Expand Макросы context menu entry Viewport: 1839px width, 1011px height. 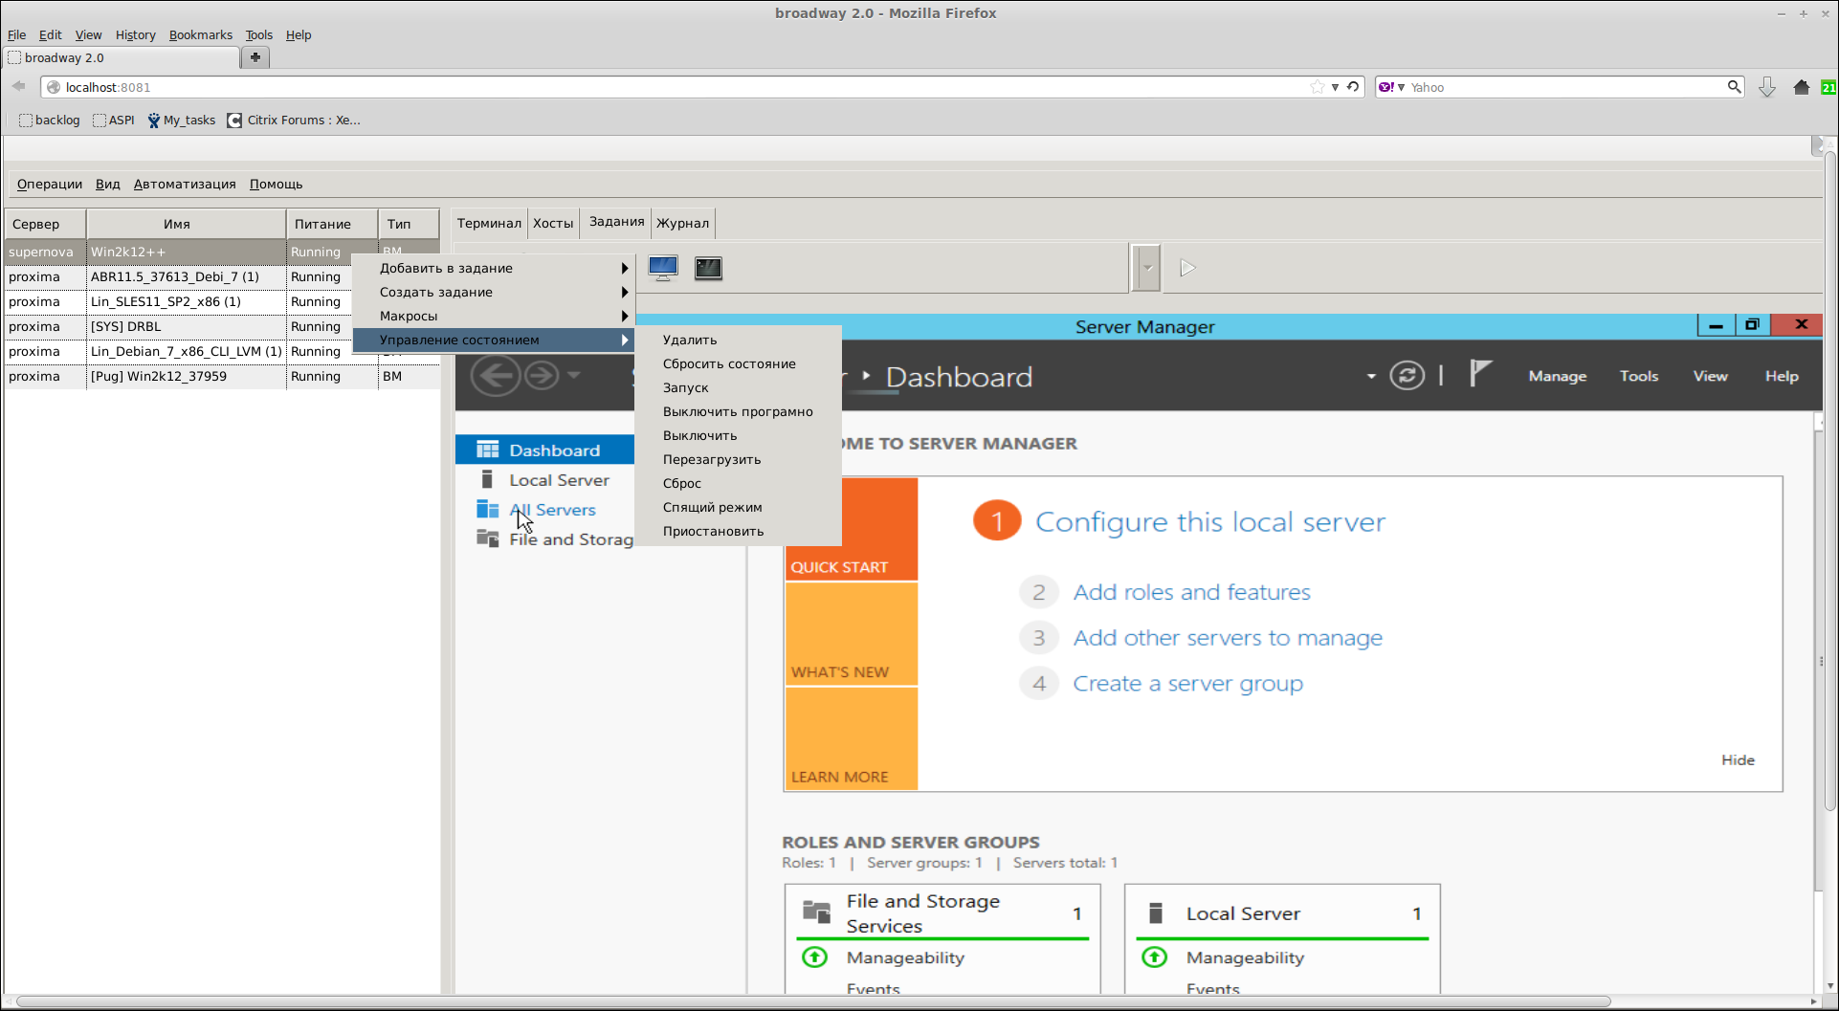[x=494, y=316]
